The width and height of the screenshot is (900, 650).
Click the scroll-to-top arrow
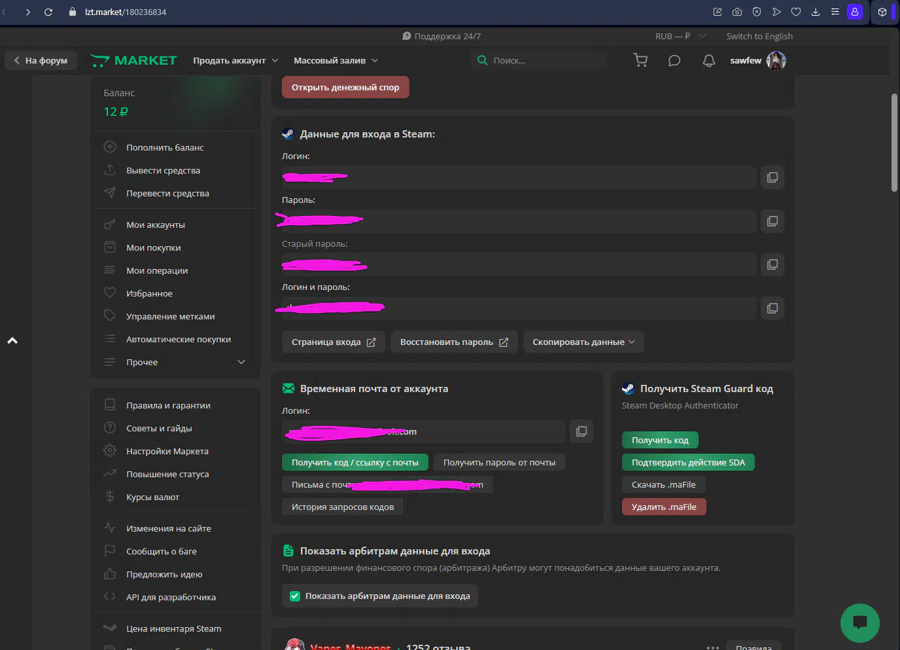(x=12, y=340)
